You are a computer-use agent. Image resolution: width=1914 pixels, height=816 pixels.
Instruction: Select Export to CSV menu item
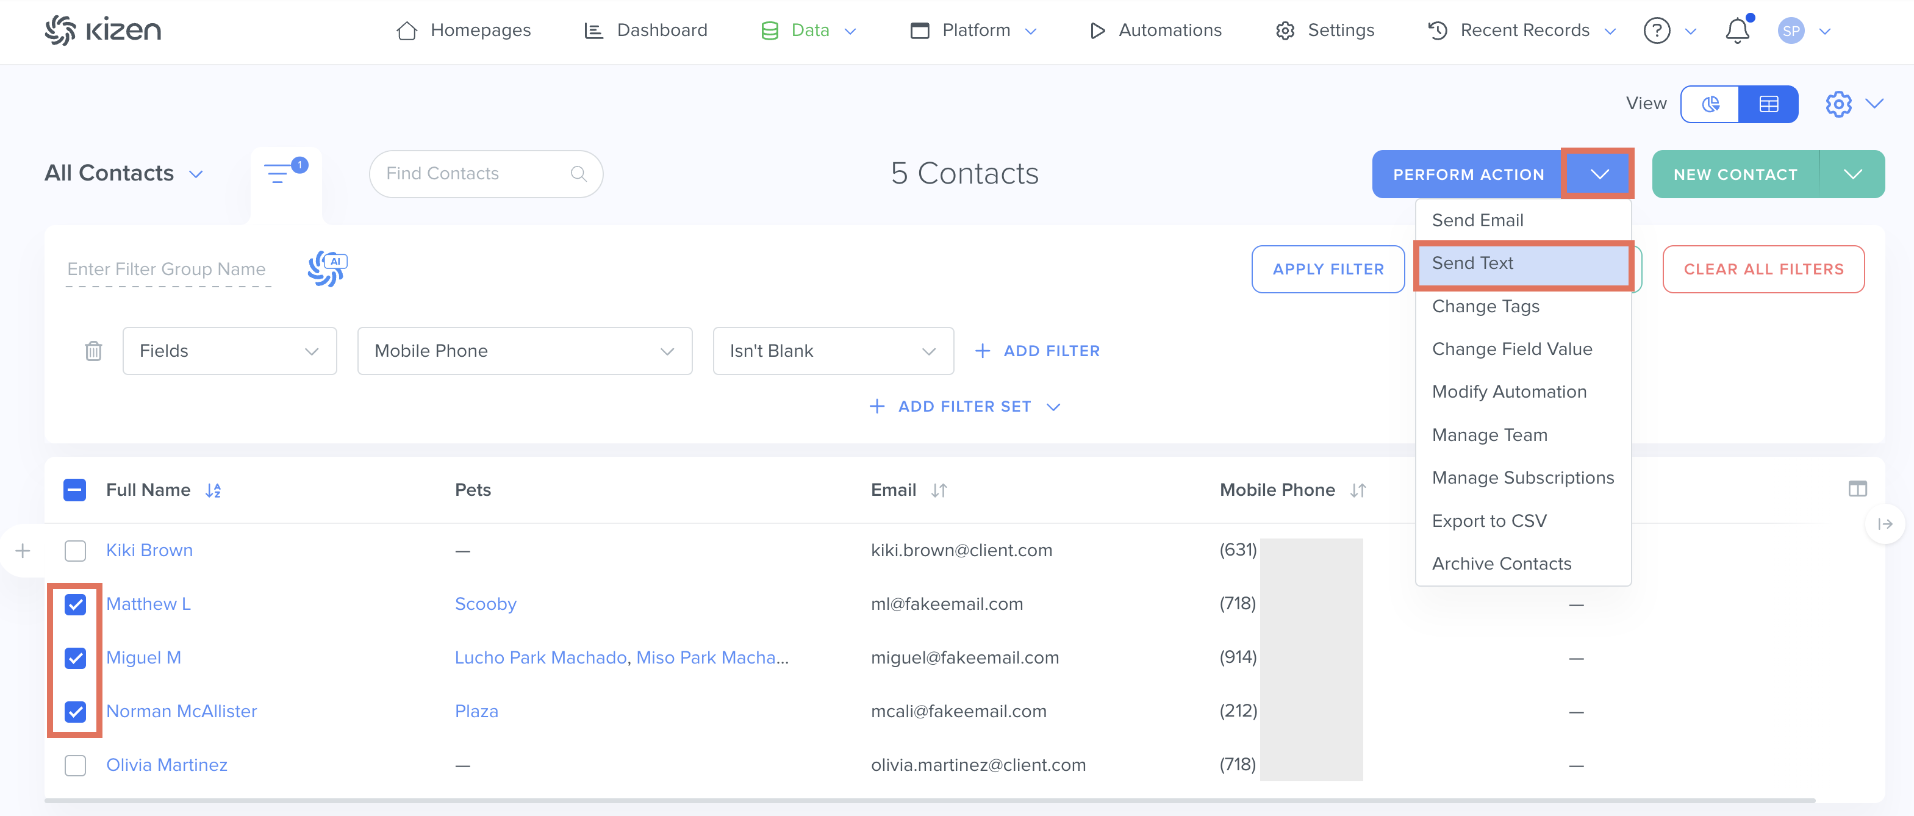point(1489,521)
